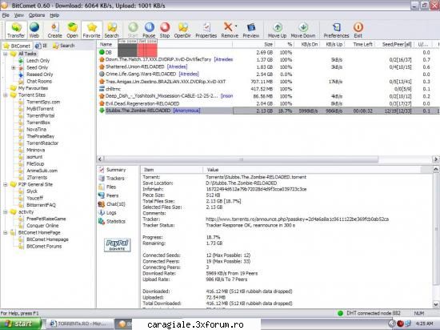This screenshot has height=330, width=440.
Task: Select the Evil.Dead.Regeneration-RELOADED task row
Action: coord(268,103)
